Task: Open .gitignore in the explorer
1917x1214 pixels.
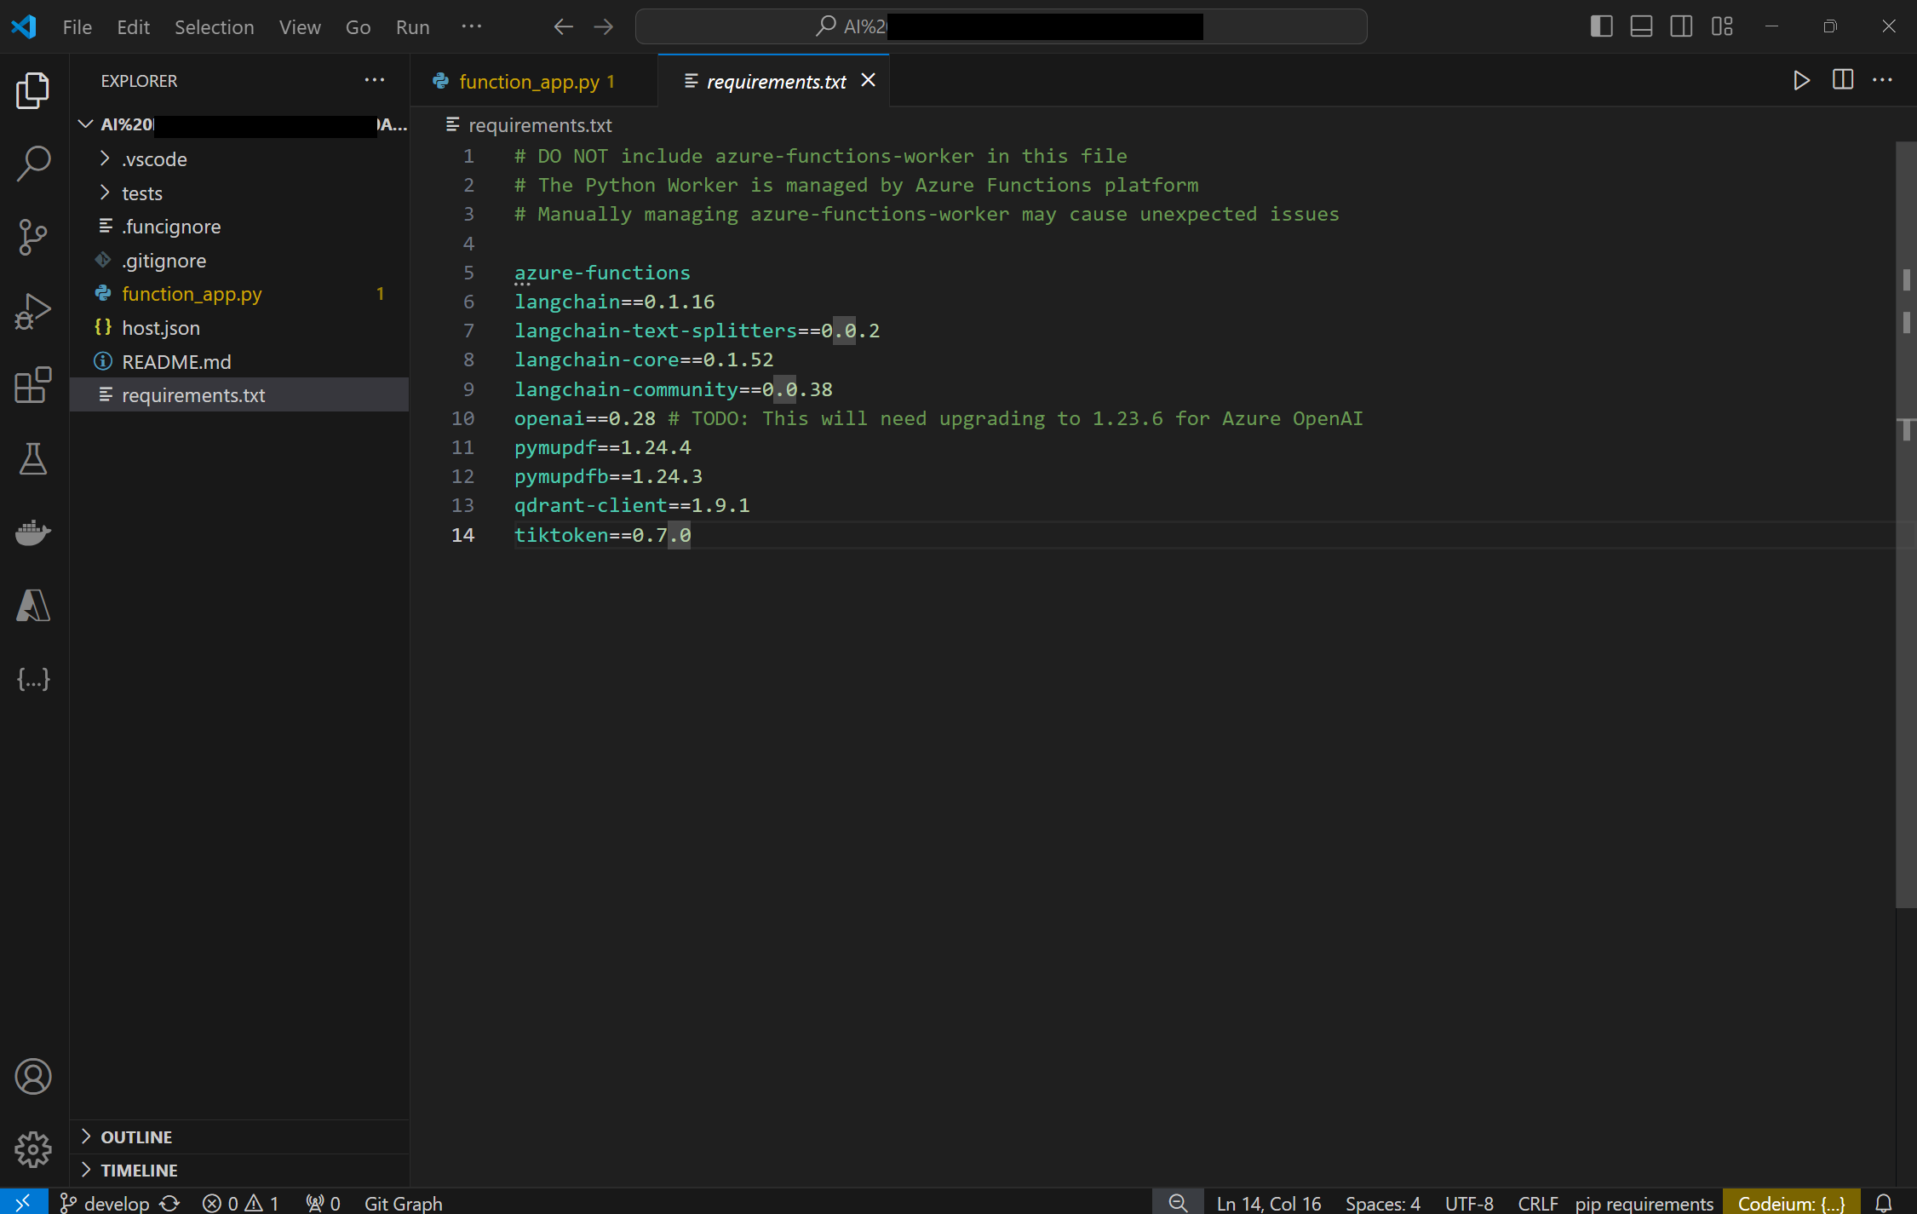Action: (x=239, y=261)
